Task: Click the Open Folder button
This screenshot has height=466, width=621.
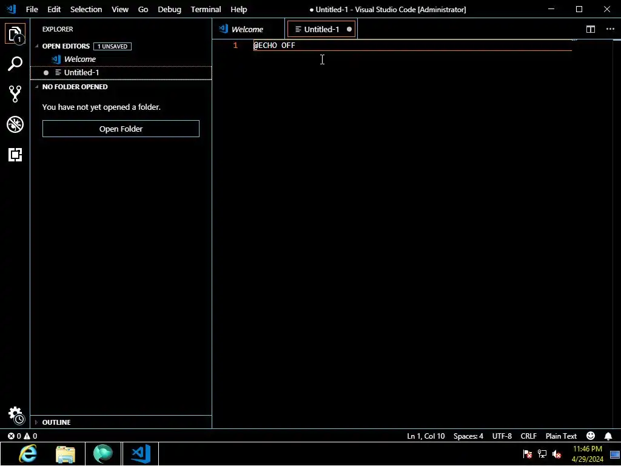Action: point(121,129)
